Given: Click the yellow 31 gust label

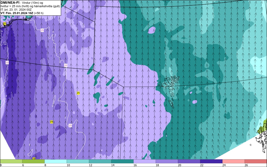Looking at the screenshot, I should click(5, 24).
